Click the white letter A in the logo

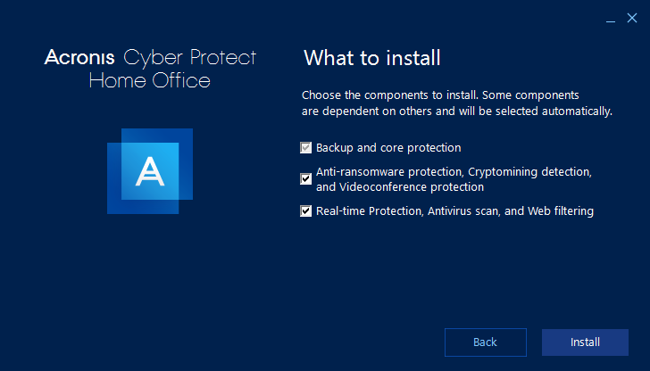pos(150,171)
